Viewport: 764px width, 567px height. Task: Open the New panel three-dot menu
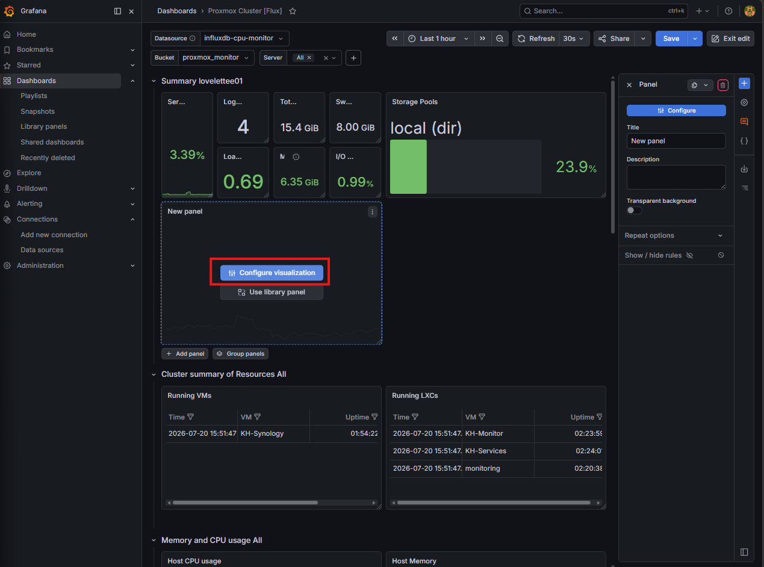(x=373, y=212)
